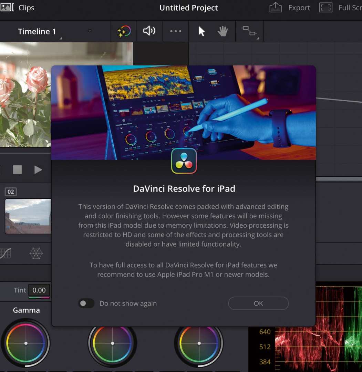The image size is (362, 372).
Task: Click the audio speaker icon
Action: tap(150, 31)
